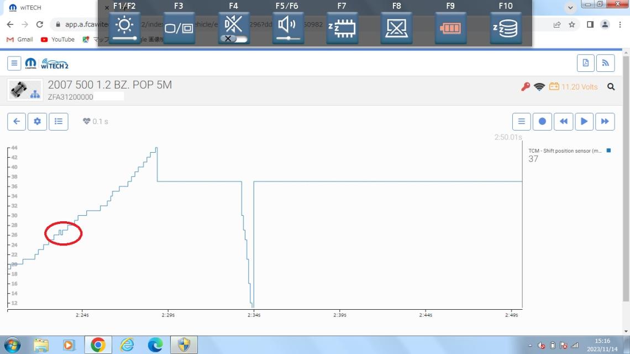Share this page from address bar
This screenshot has width=630, height=354.
[x=557, y=24]
